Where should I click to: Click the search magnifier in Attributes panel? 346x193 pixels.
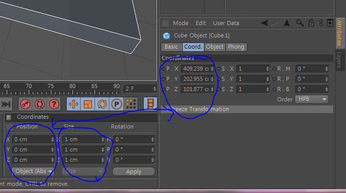pyautogui.click(x=300, y=23)
